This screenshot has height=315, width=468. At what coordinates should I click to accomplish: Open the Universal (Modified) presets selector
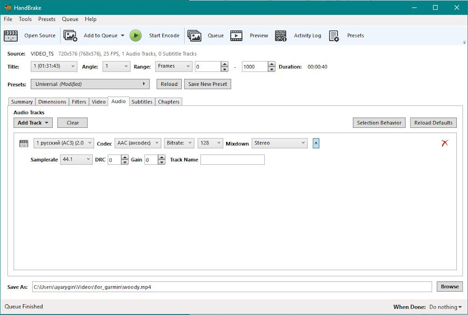coord(90,84)
